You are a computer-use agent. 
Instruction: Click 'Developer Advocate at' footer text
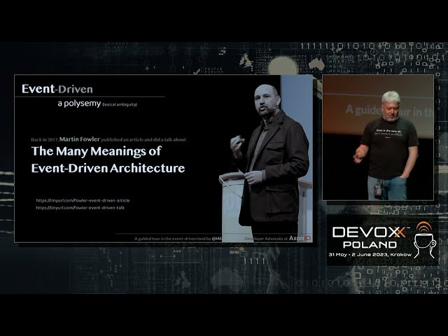[266, 238]
